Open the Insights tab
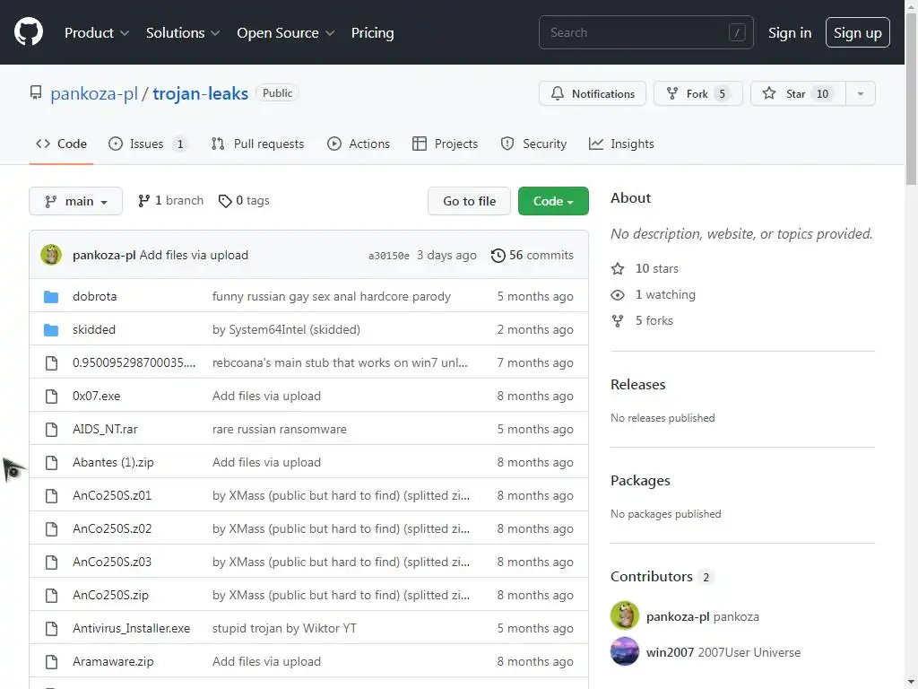 tap(621, 144)
